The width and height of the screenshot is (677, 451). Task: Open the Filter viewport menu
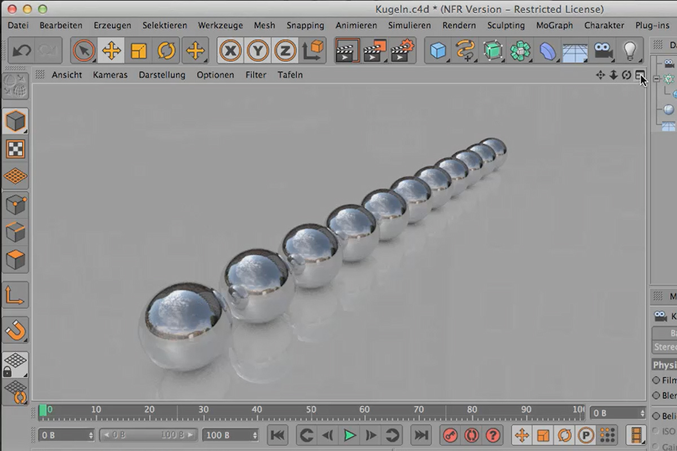click(x=256, y=74)
